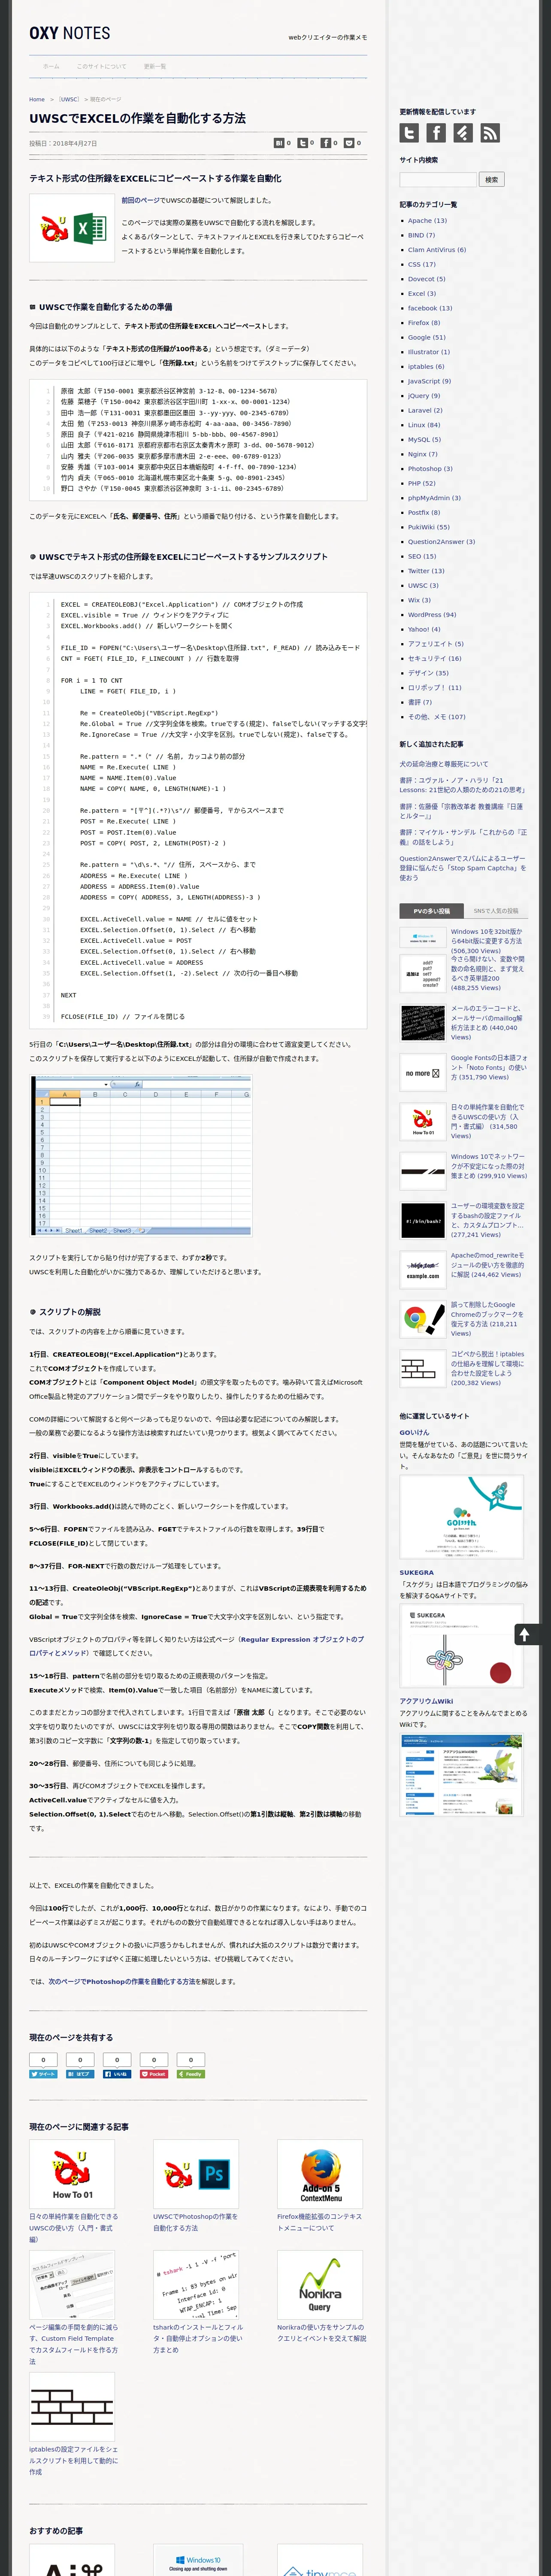Open the ユヴァル・ノア・ハラリ book review link
551x2576 pixels.
[462, 784]
